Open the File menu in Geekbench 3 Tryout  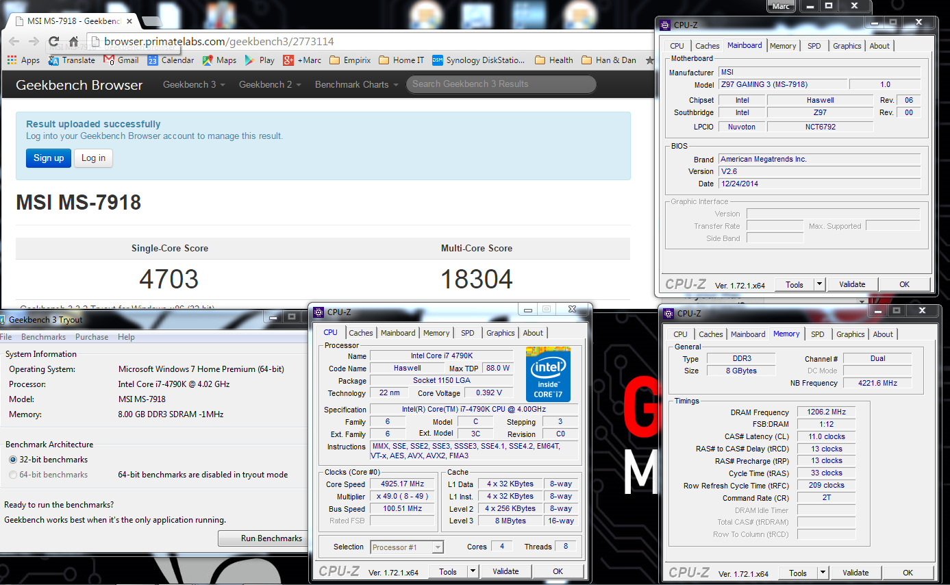tap(5, 337)
